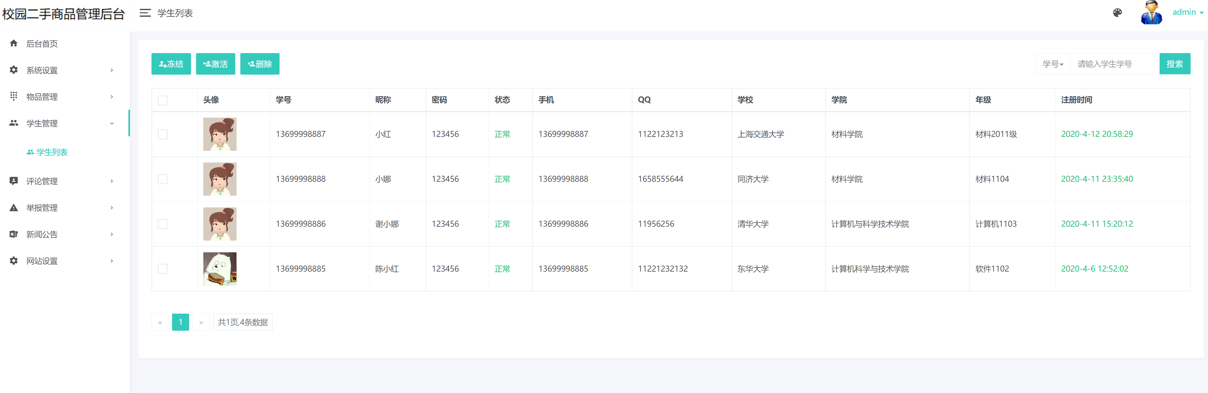Click 正常 status in 小娜's row
Viewport: 1208px width, 393px height.
(502, 179)
